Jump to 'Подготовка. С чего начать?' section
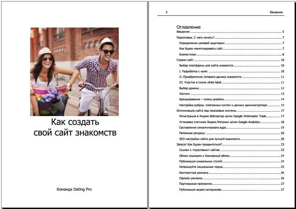 point(195,37)
